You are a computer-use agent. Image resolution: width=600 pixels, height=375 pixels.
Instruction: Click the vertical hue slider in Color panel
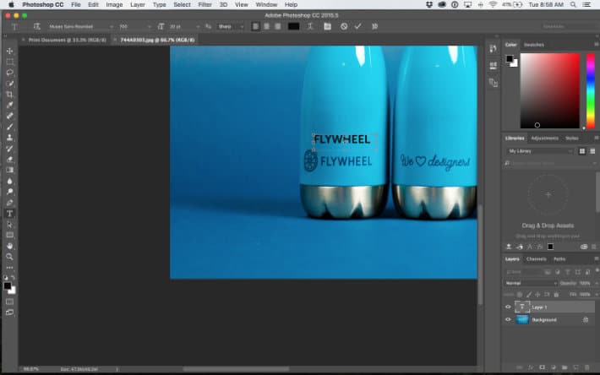point(591,90)
